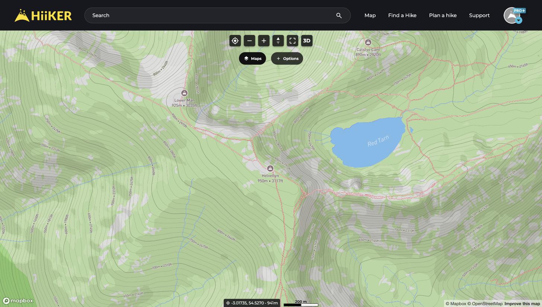Zoom in the map

264,41
